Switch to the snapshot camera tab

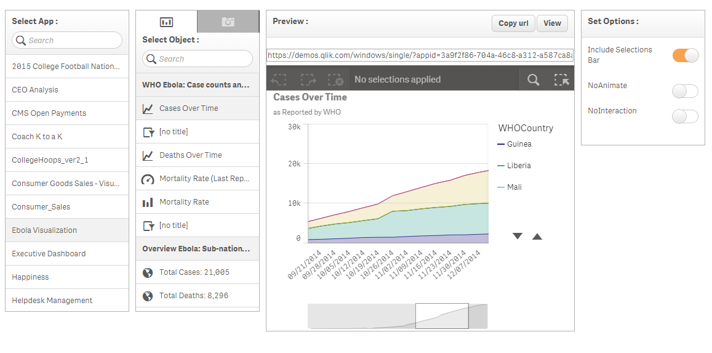click(228, 22)
